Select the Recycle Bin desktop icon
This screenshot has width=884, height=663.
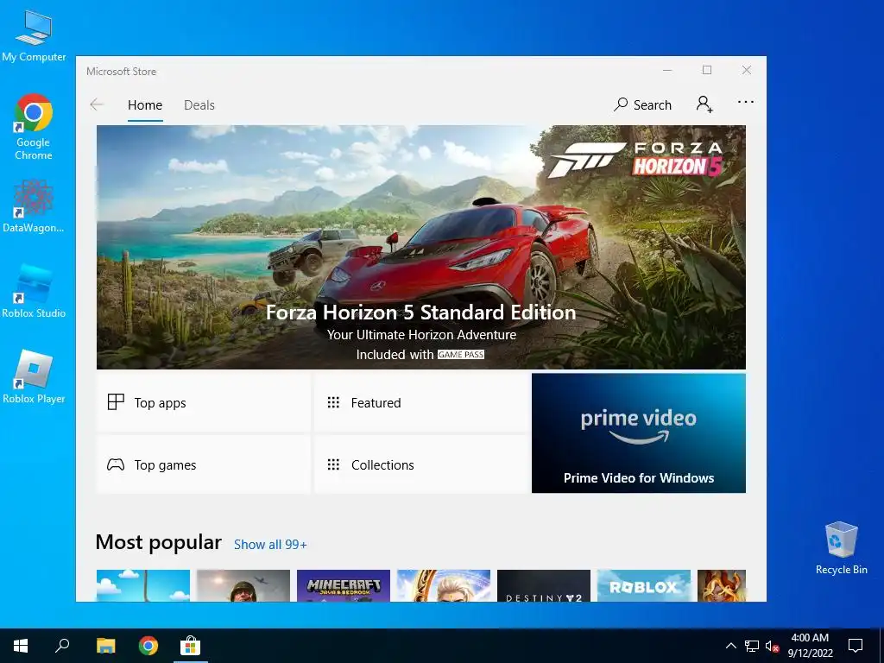pos(841,548)
